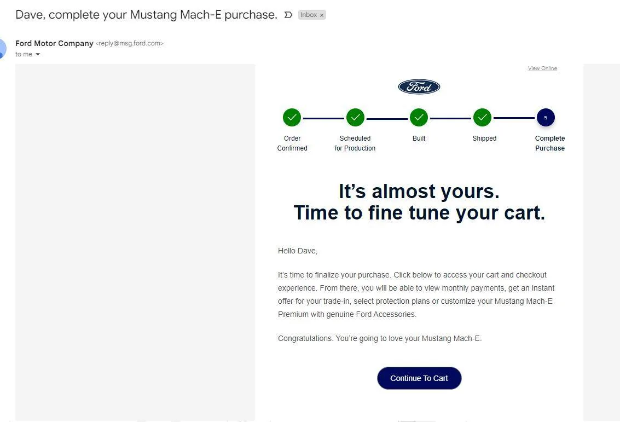Open the View Online link
Viewport: 620px width, 422px height.
coord(542,68)
